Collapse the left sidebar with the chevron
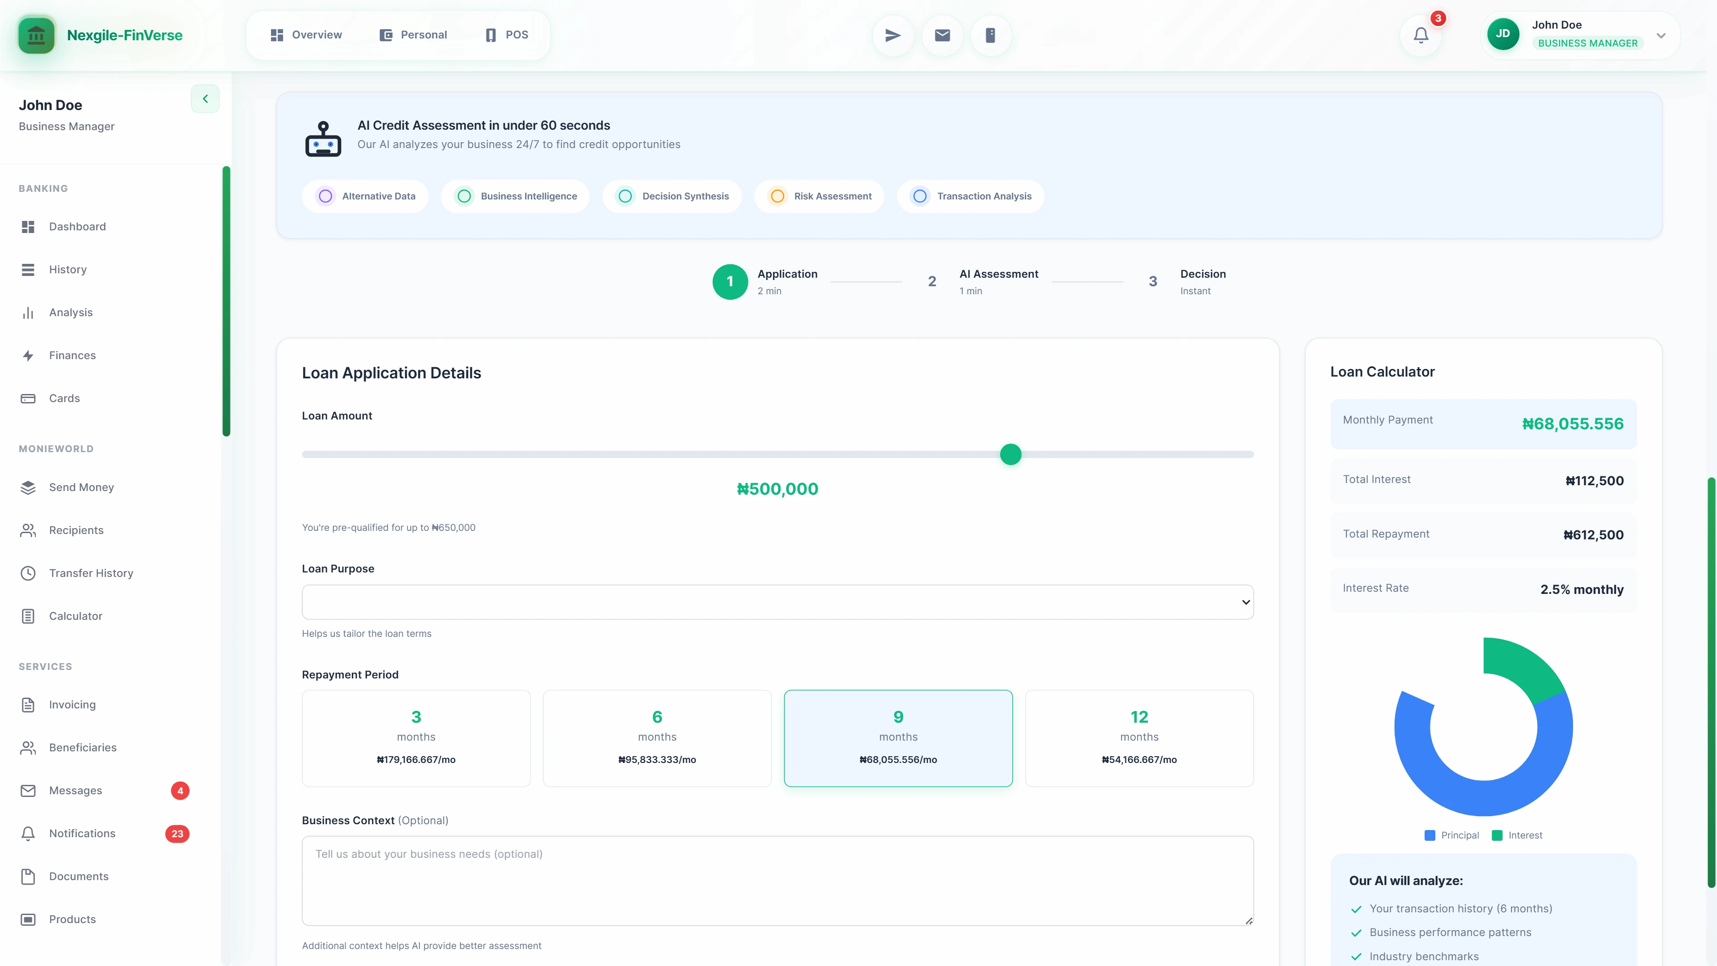This screenshot has width=1717, height=966. coord(205,99)
